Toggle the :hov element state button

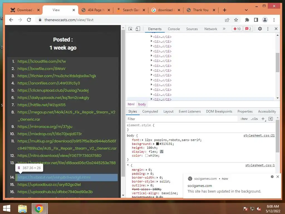pyautogui.click(x=244, y=119)
